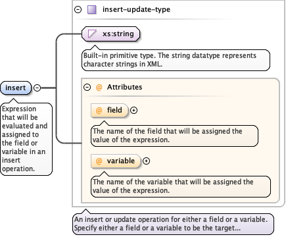This screenshot has width=286, height=237.
Task: Expand the field attribute
Action: [x=133, y=111]
